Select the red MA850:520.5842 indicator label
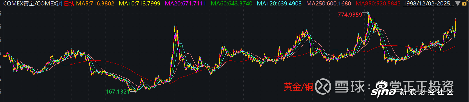The image size is (469, 102). coord(378,4)
